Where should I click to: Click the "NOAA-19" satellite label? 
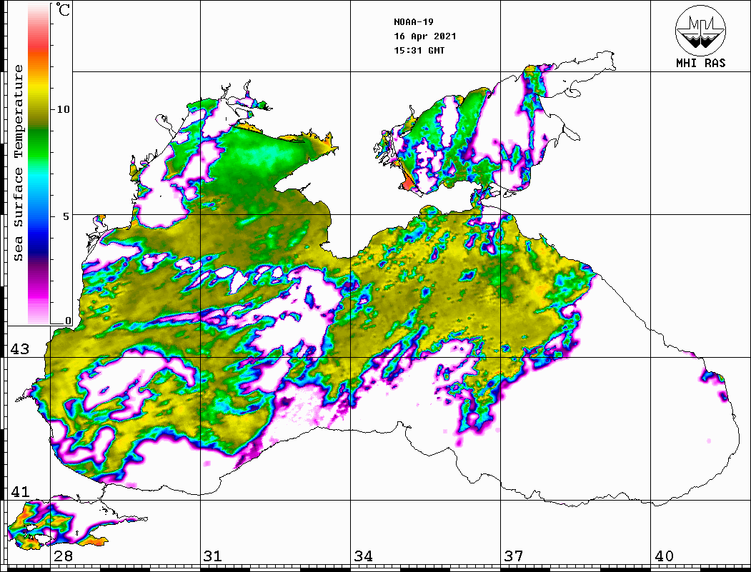point(413,22)
